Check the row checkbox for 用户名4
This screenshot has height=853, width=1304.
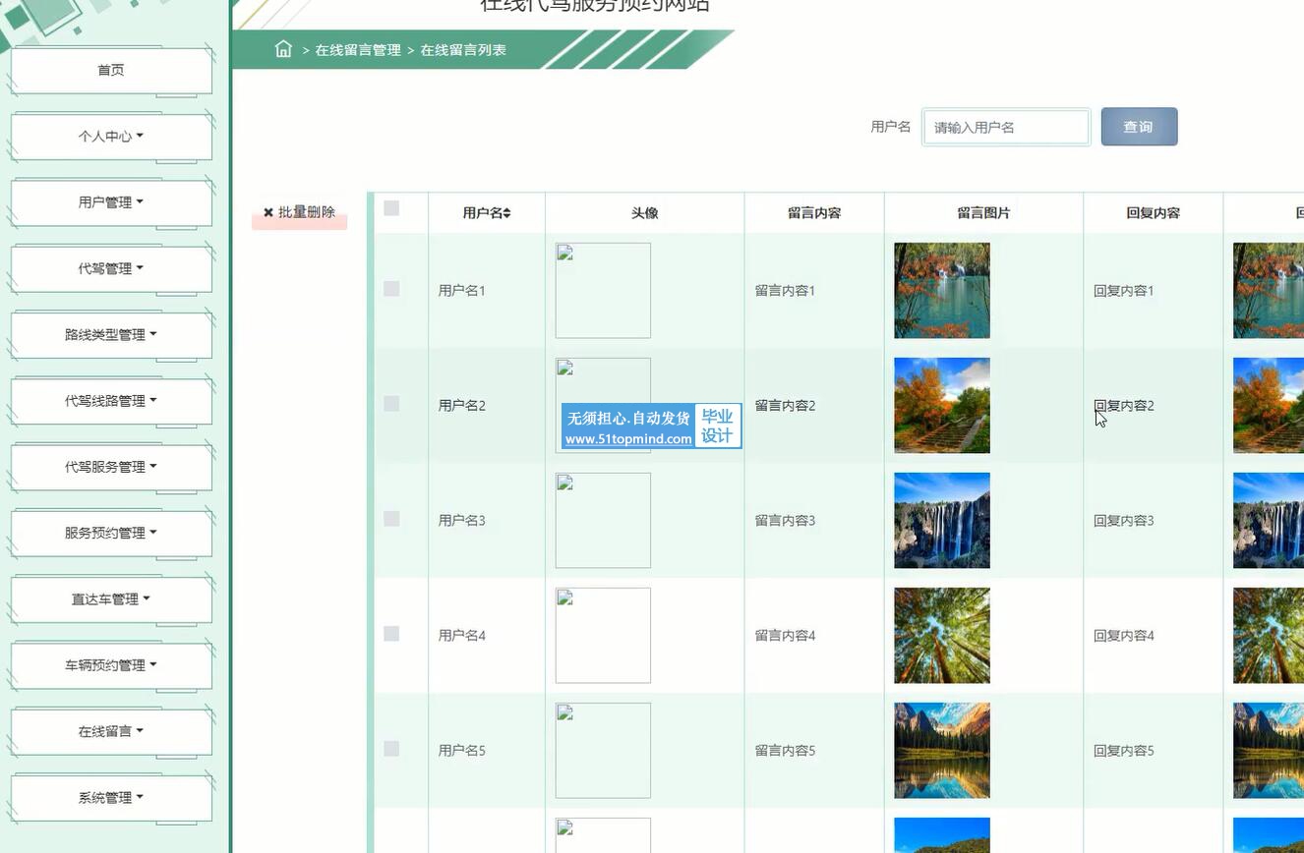(x=391, y=634)
